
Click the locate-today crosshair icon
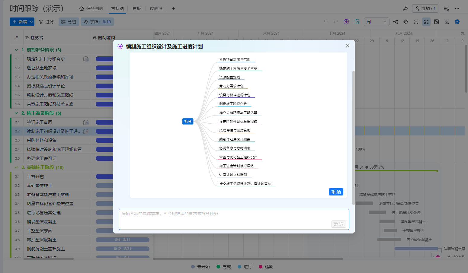[406, 22]
